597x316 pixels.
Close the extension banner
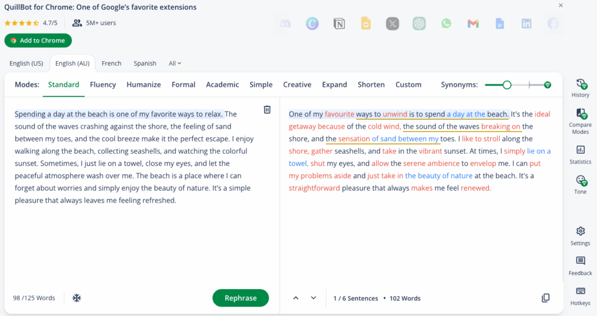coord(560,5)
